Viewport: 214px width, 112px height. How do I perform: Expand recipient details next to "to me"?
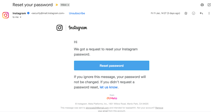click(20, 17)
